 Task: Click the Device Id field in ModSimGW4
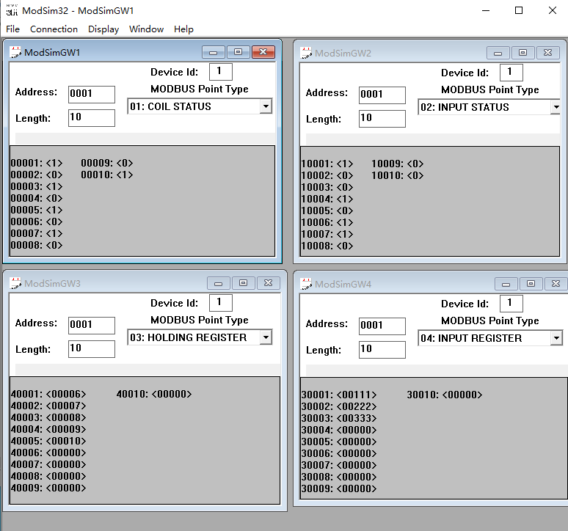coord(511,303)
